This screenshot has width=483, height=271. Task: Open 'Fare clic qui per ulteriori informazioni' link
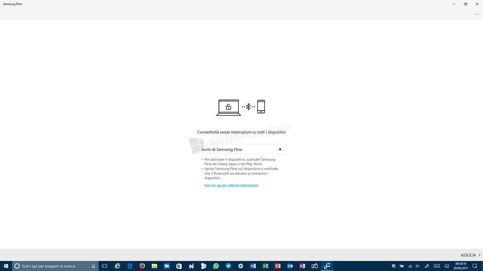click(231, 185)
